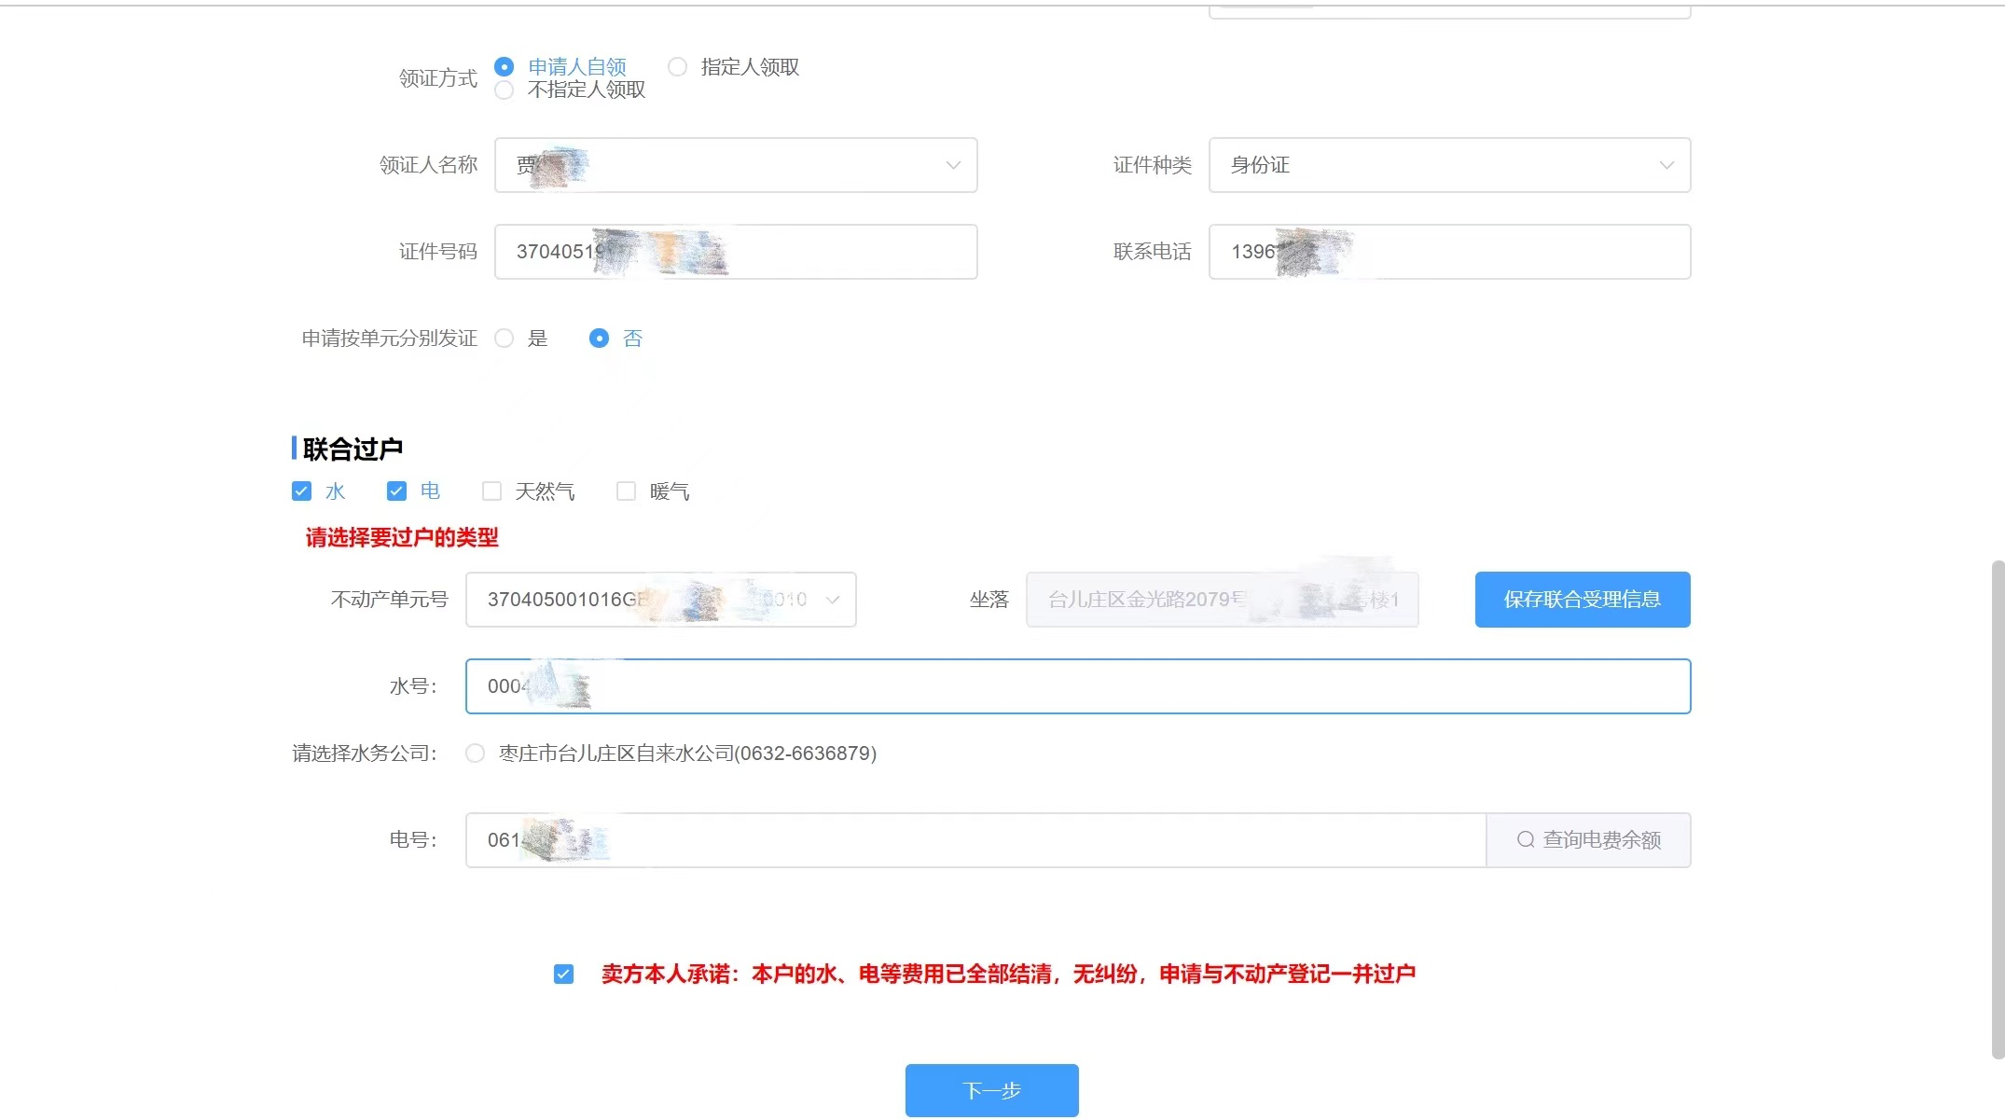The image size is (2005, 1120).
Task: Check the 暖气 checkbox
Action: [x=627, y=491]
